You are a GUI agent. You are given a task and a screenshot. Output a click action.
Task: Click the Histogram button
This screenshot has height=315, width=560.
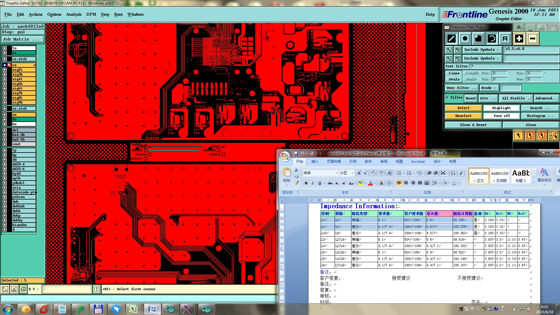pyautogui.click(x=540, y=116)
